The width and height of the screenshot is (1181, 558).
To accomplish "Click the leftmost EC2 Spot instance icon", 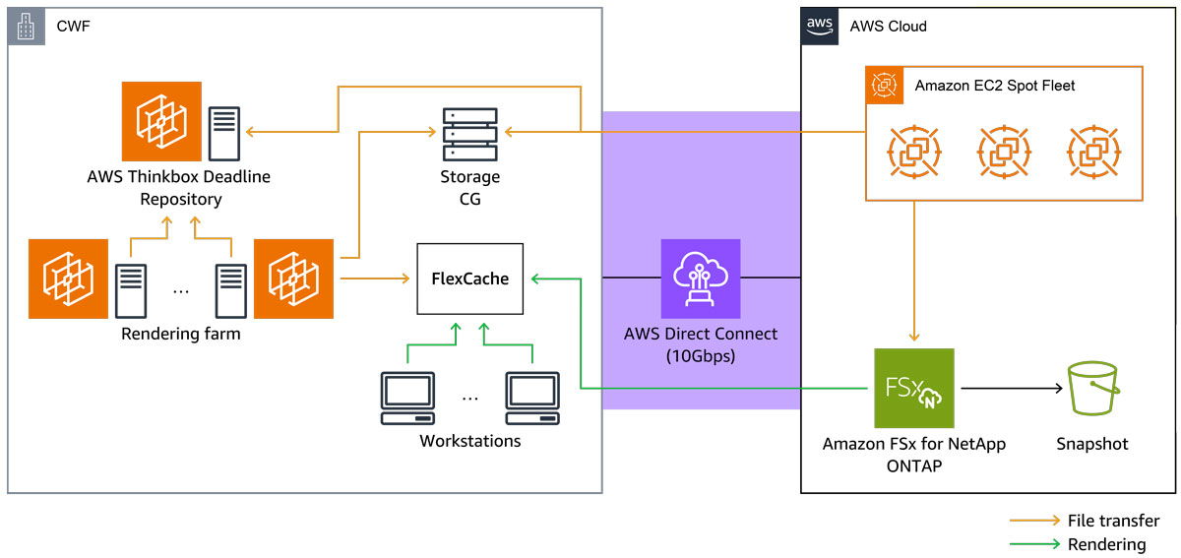I will tap(913, 152).
